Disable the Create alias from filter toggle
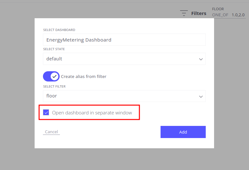 51,76
